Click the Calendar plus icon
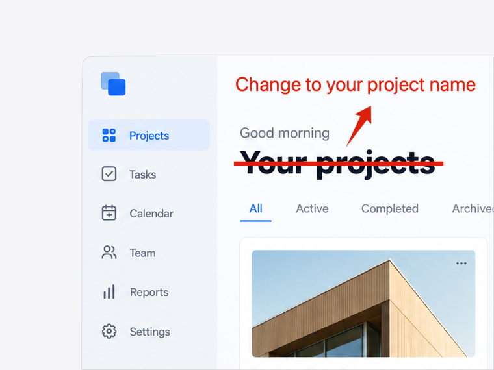 (109, 213)
